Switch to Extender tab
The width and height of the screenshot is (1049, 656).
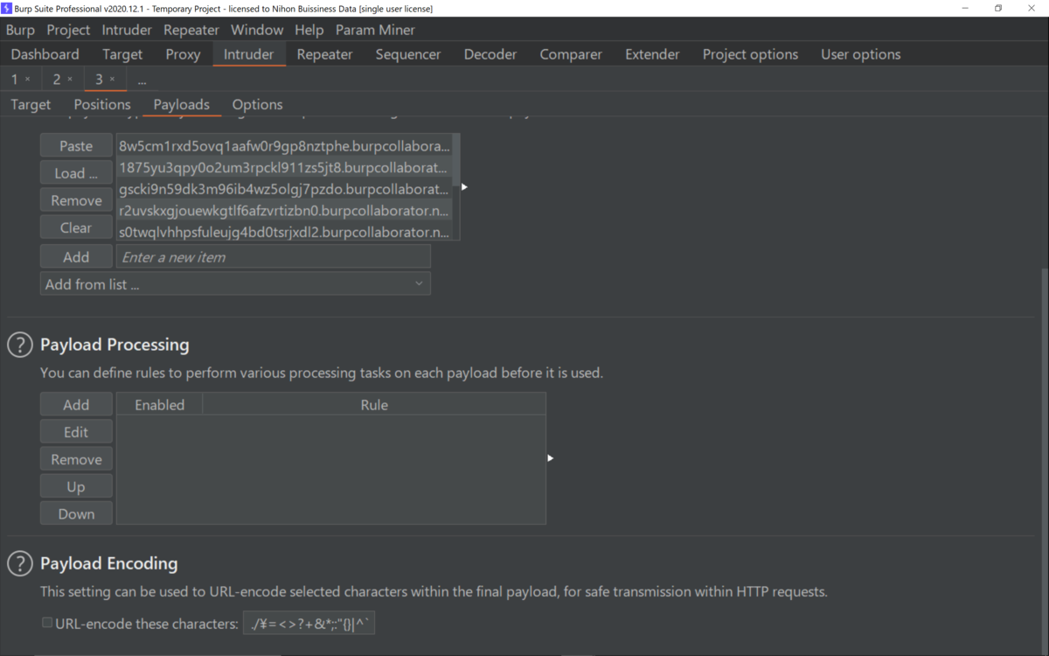[652, 54]
